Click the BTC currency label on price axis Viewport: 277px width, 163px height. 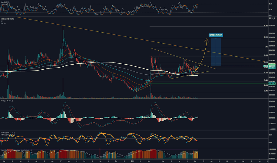273,18
